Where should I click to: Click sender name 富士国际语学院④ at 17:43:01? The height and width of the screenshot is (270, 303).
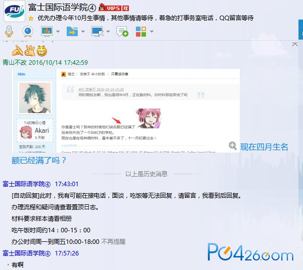click(x=27, y=184)
